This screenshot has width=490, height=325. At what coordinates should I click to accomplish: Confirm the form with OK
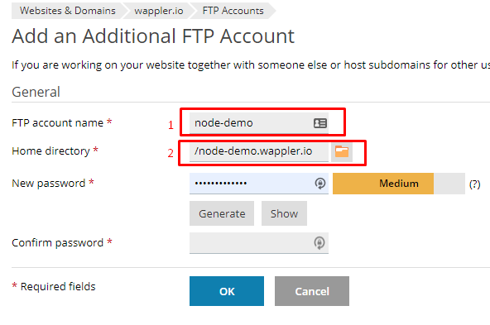click(227, 291)
